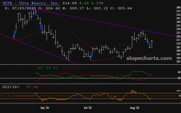
Task: Click the slopecharts.com watermark
Action: click(149, 58)
